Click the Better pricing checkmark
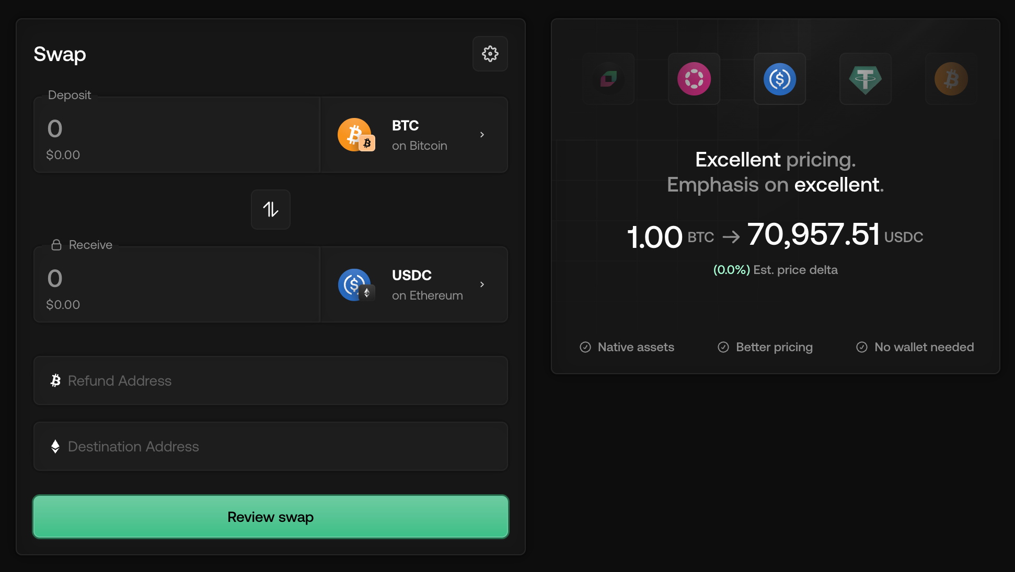1015x572 pixels. point(723,347)
